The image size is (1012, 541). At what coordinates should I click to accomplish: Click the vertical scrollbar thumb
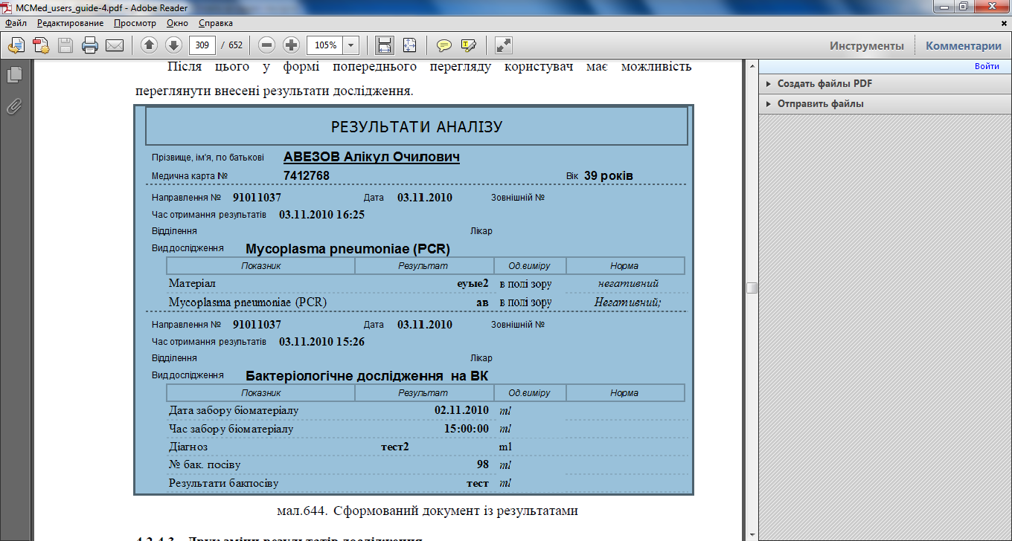(752, 288)
